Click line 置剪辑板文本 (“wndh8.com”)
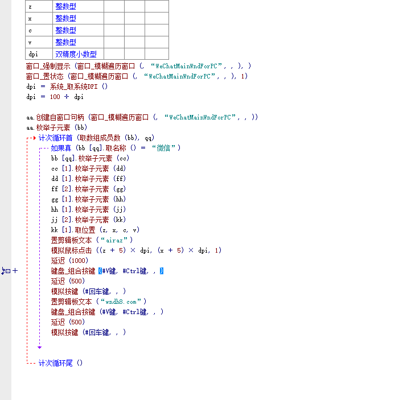The width and height of the screenshot is (403, 400). pyautogui.click(x=98, y=302)
